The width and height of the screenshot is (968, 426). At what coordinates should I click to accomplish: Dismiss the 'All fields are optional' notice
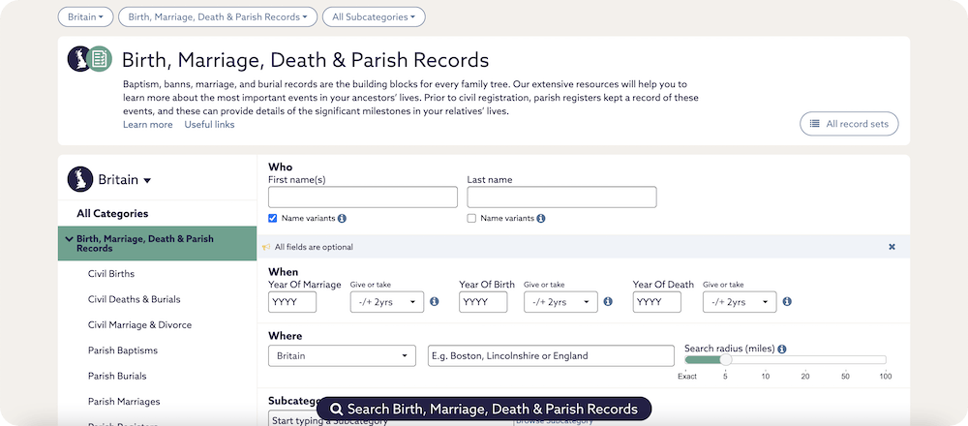click(x=892, y=247)
